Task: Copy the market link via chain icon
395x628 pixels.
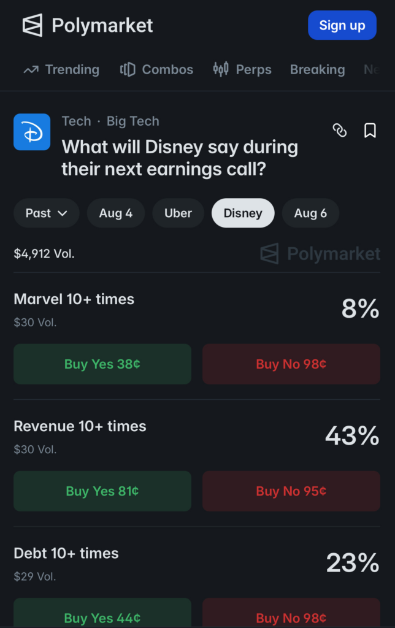Action: [340, 130]
